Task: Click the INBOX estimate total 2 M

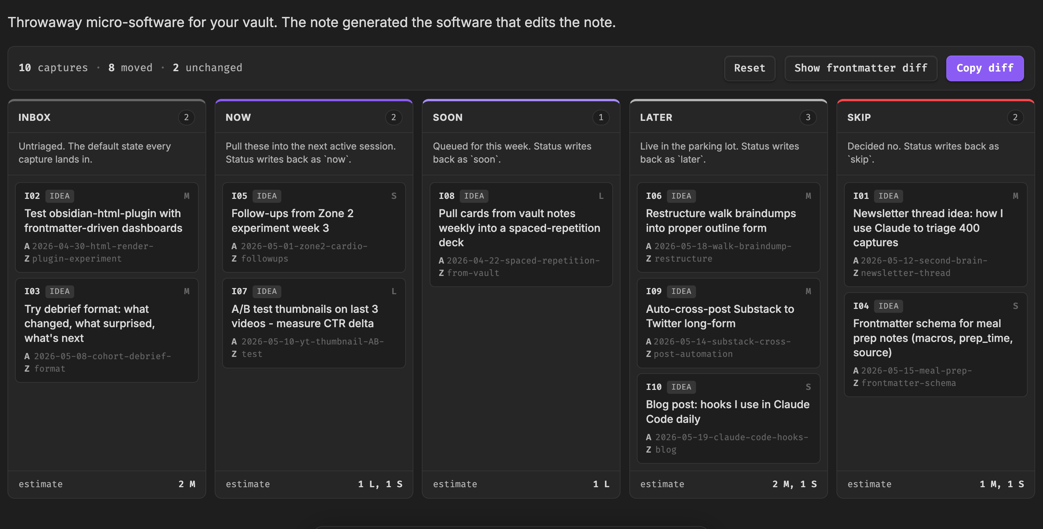Action: (x=187, y=484)
